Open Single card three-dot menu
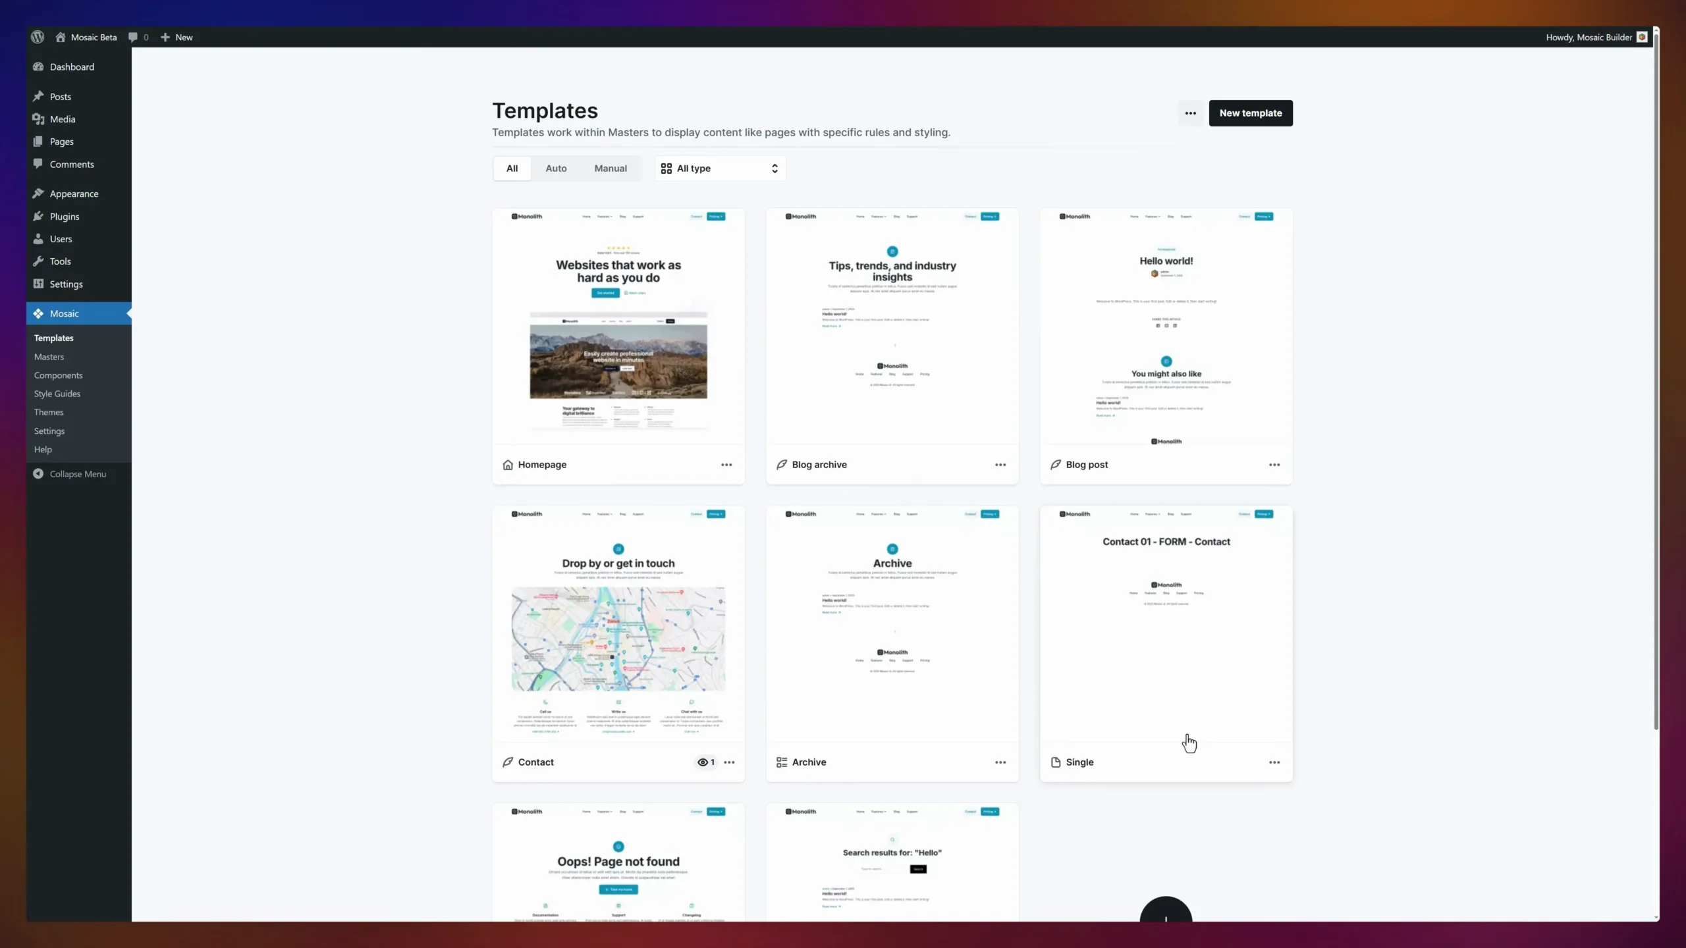The height and width of the screenshot is (948, 1686). (x=1274, y=762)
